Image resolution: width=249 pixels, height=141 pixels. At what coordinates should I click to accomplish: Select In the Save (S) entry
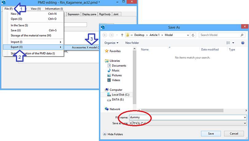33,25
